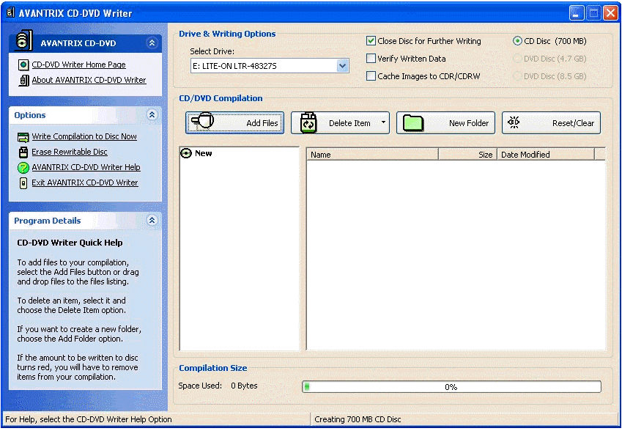Minimize the AVANTRIX window

pyautogui.click(x=577, y=13)
